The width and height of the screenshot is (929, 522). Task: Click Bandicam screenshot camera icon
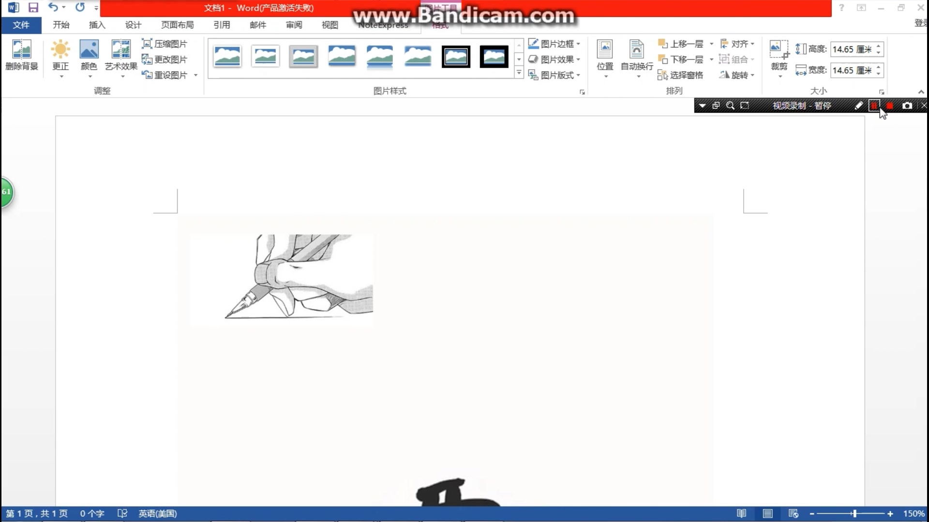tap(907, 105)
